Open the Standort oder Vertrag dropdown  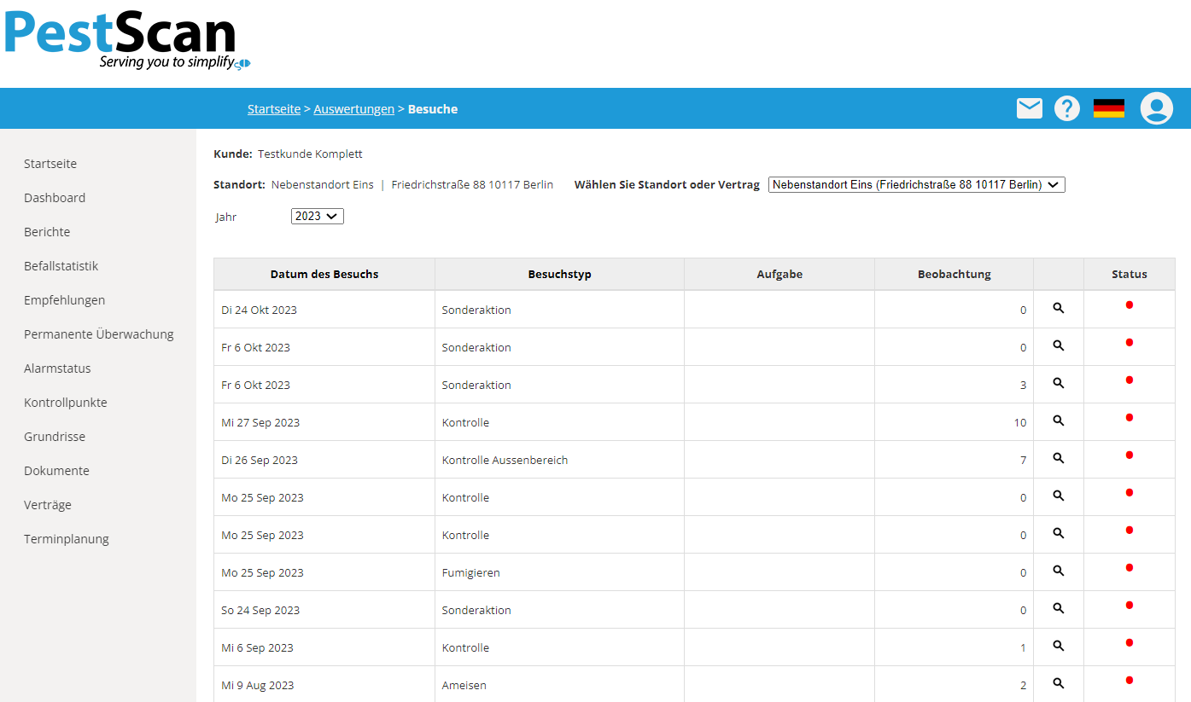[917, 185]
